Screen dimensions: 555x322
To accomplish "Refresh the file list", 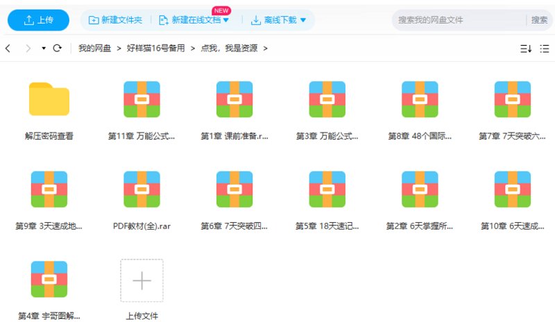I will tap(58, 49).
